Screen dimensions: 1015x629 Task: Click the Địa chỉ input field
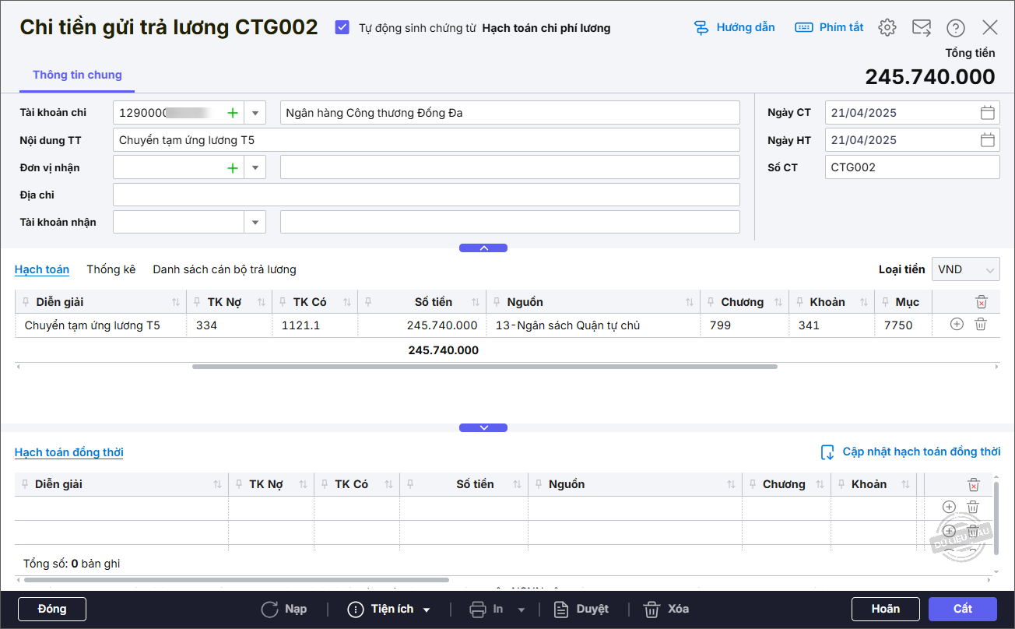point(427,195)
